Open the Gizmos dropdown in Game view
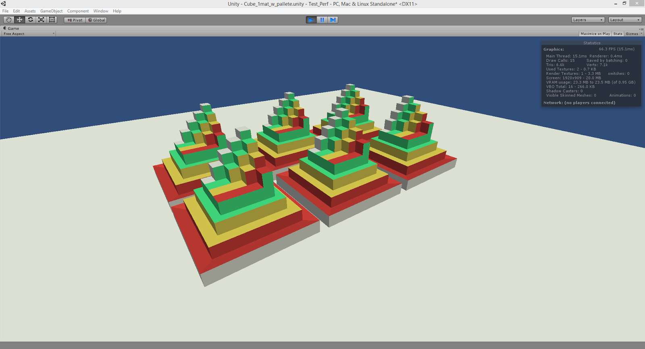Screen dimensions: 645x349 pos(634,34)
